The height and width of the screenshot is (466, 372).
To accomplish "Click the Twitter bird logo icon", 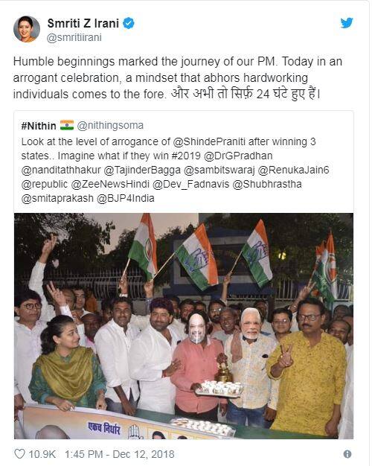I will click(x=347, y=22).
